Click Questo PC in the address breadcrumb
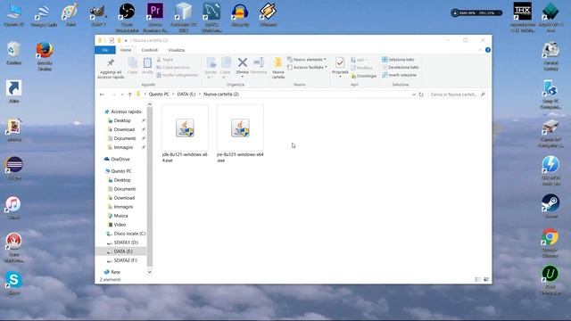Image resolution: width=571 pixels, height=321 pixels. (x=159, y=95)
